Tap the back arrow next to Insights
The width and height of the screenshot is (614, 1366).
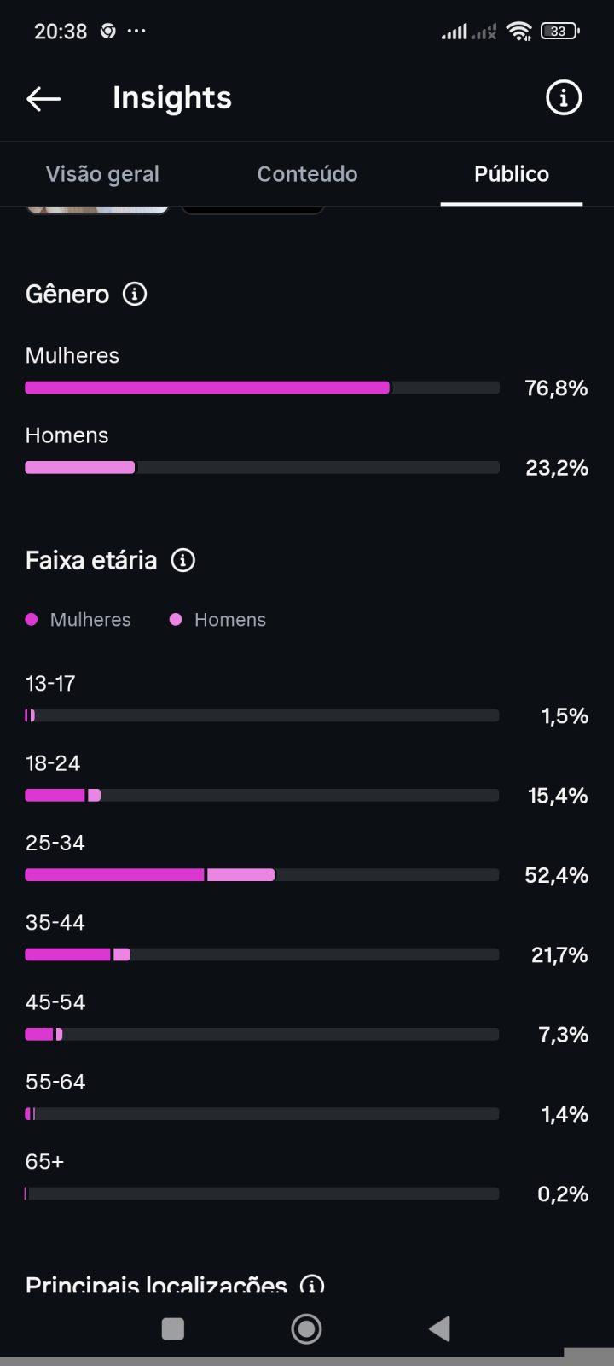[43, 99]
